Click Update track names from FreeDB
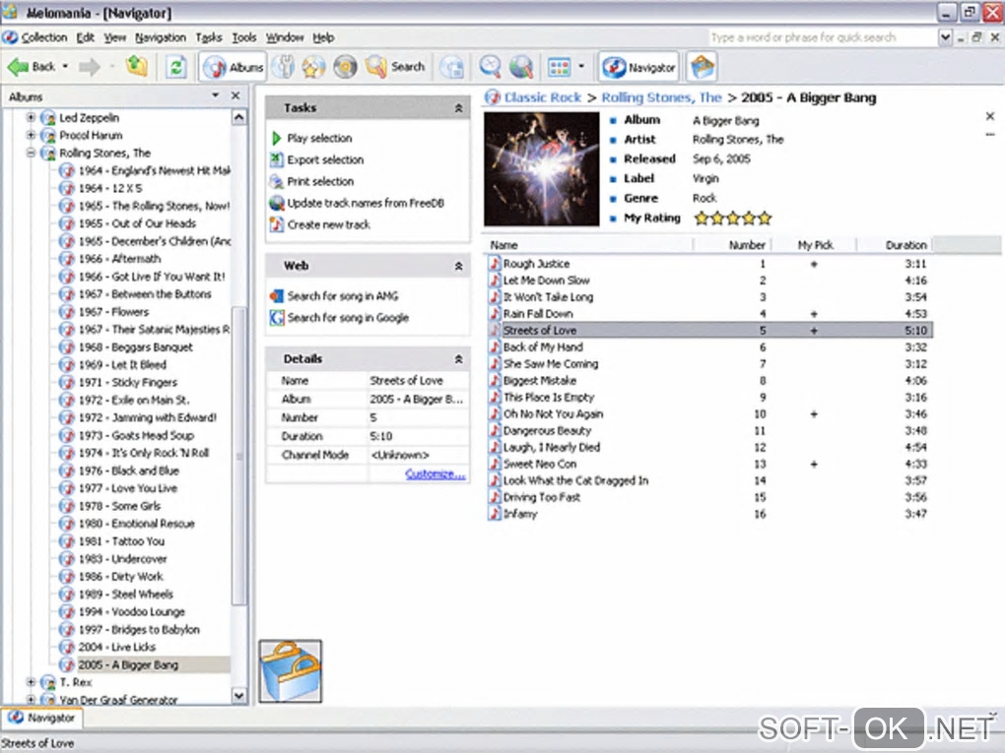Viewport: 1005px width, 753px height. point(366,203)
